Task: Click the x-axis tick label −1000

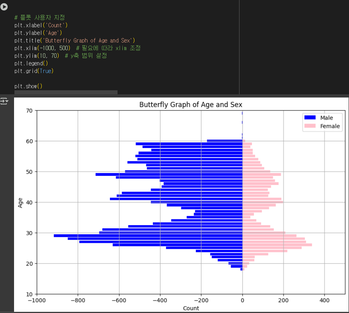Action: (x=37, y=301)
